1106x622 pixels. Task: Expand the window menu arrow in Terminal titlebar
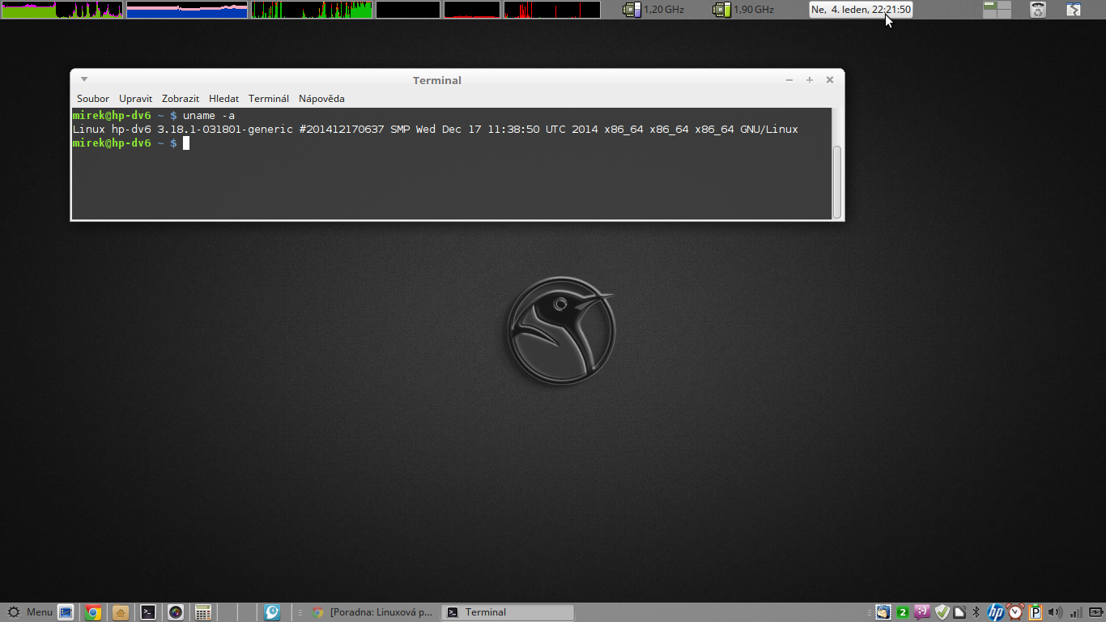coord(84,79)
